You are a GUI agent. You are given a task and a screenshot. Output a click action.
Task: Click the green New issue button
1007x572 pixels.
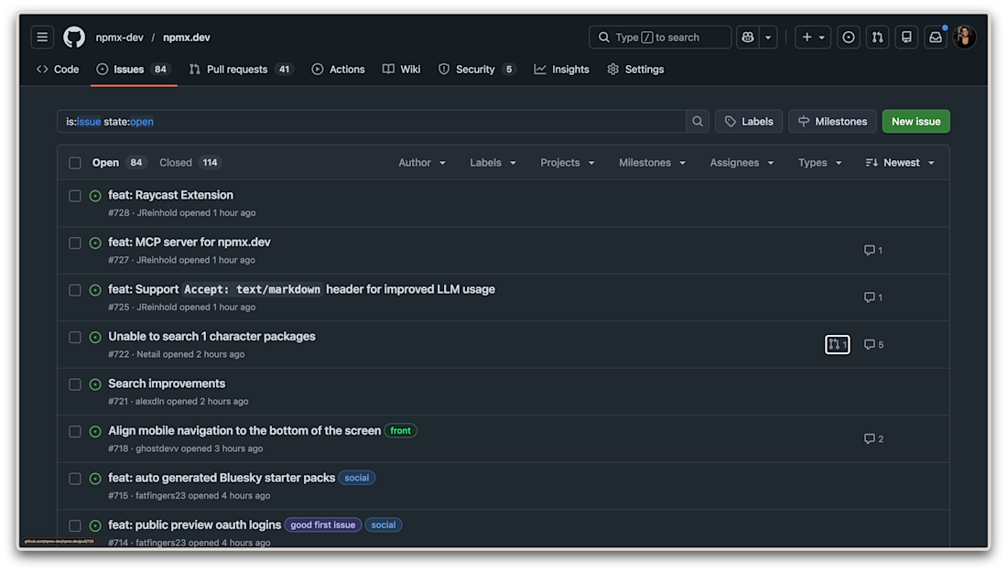pyautogui.click(x=915, y=122)
